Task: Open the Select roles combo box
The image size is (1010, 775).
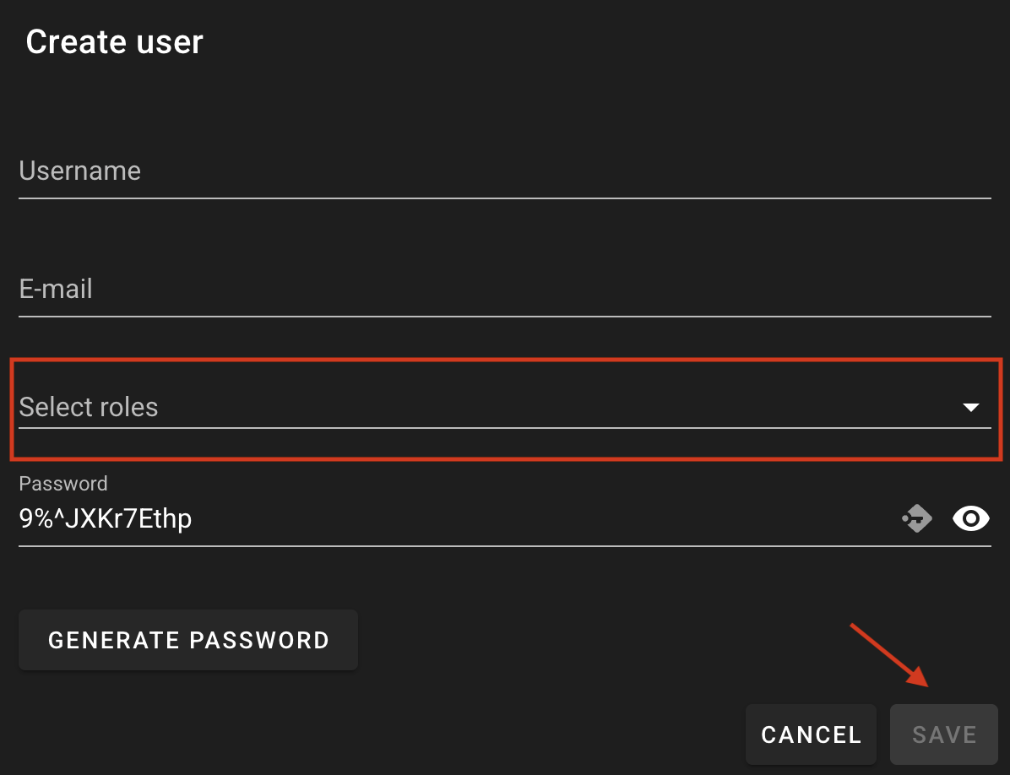Action: (x=505, y=407)
